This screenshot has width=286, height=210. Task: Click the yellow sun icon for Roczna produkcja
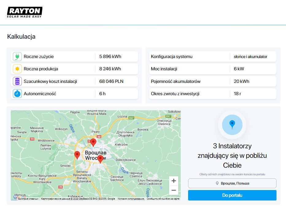(17, 69)
